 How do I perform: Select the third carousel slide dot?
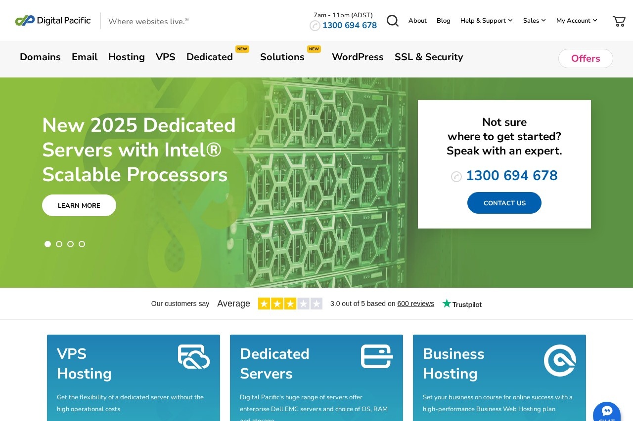(71, 244)
